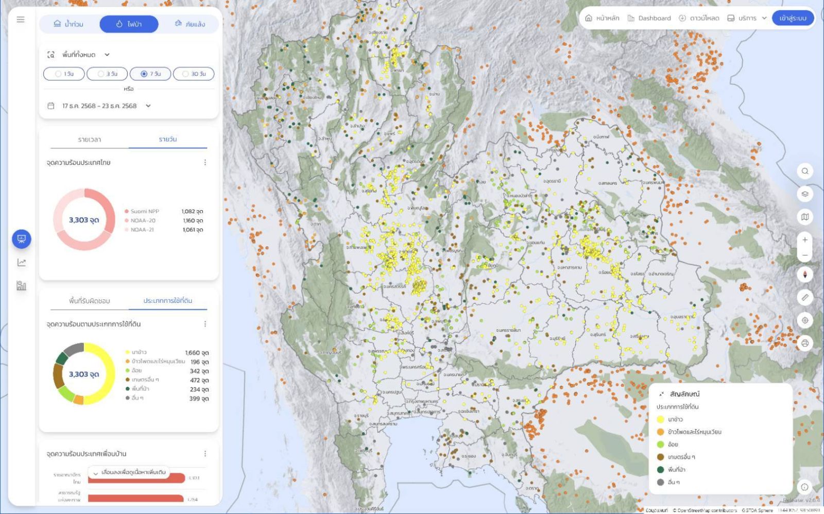Select the 3 วัน radio option

coord(107,74)
